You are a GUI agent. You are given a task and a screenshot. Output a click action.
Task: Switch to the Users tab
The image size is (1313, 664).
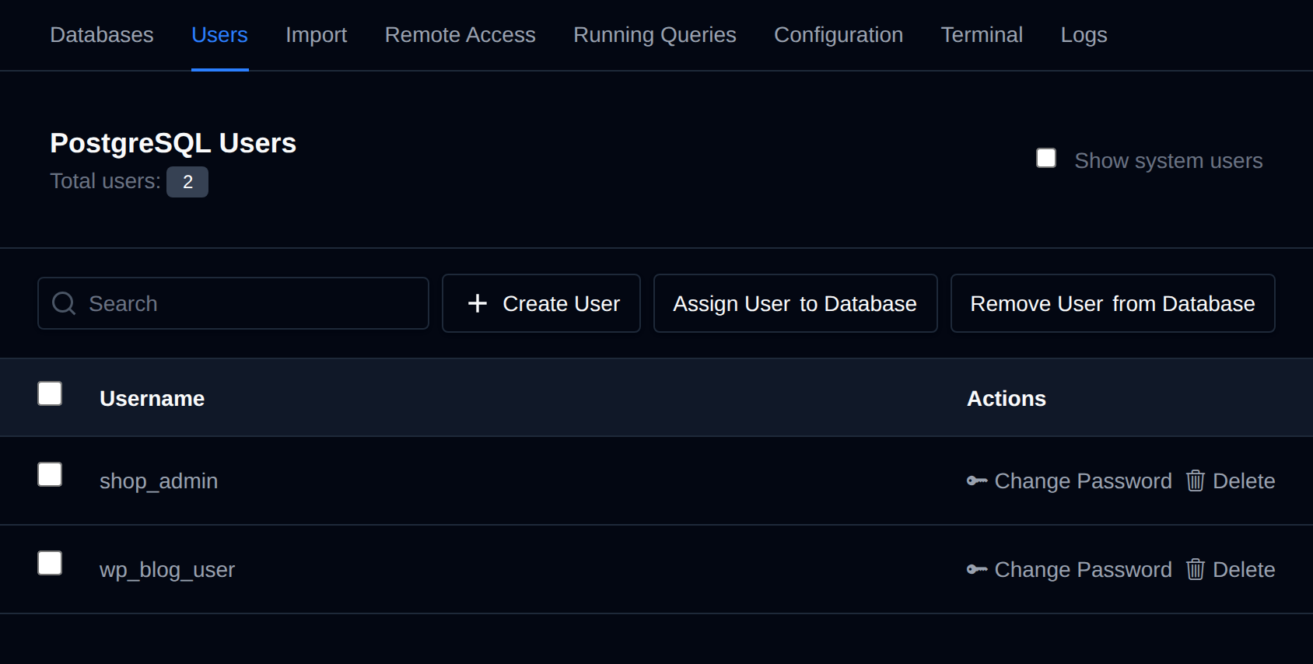(x=219, y=35)
